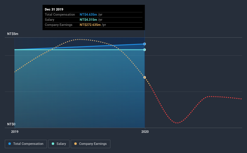Click the NT$5m y-axis label
The height and width of the screenshot is (153, 247).
pos(13,34)
